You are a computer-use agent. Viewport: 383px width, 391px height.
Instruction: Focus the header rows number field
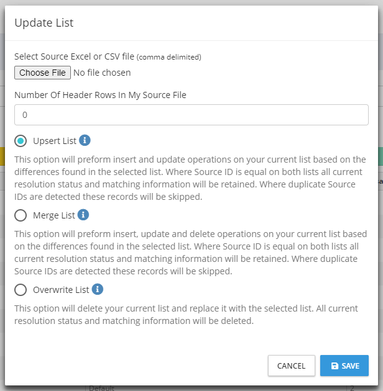point(191,115)
